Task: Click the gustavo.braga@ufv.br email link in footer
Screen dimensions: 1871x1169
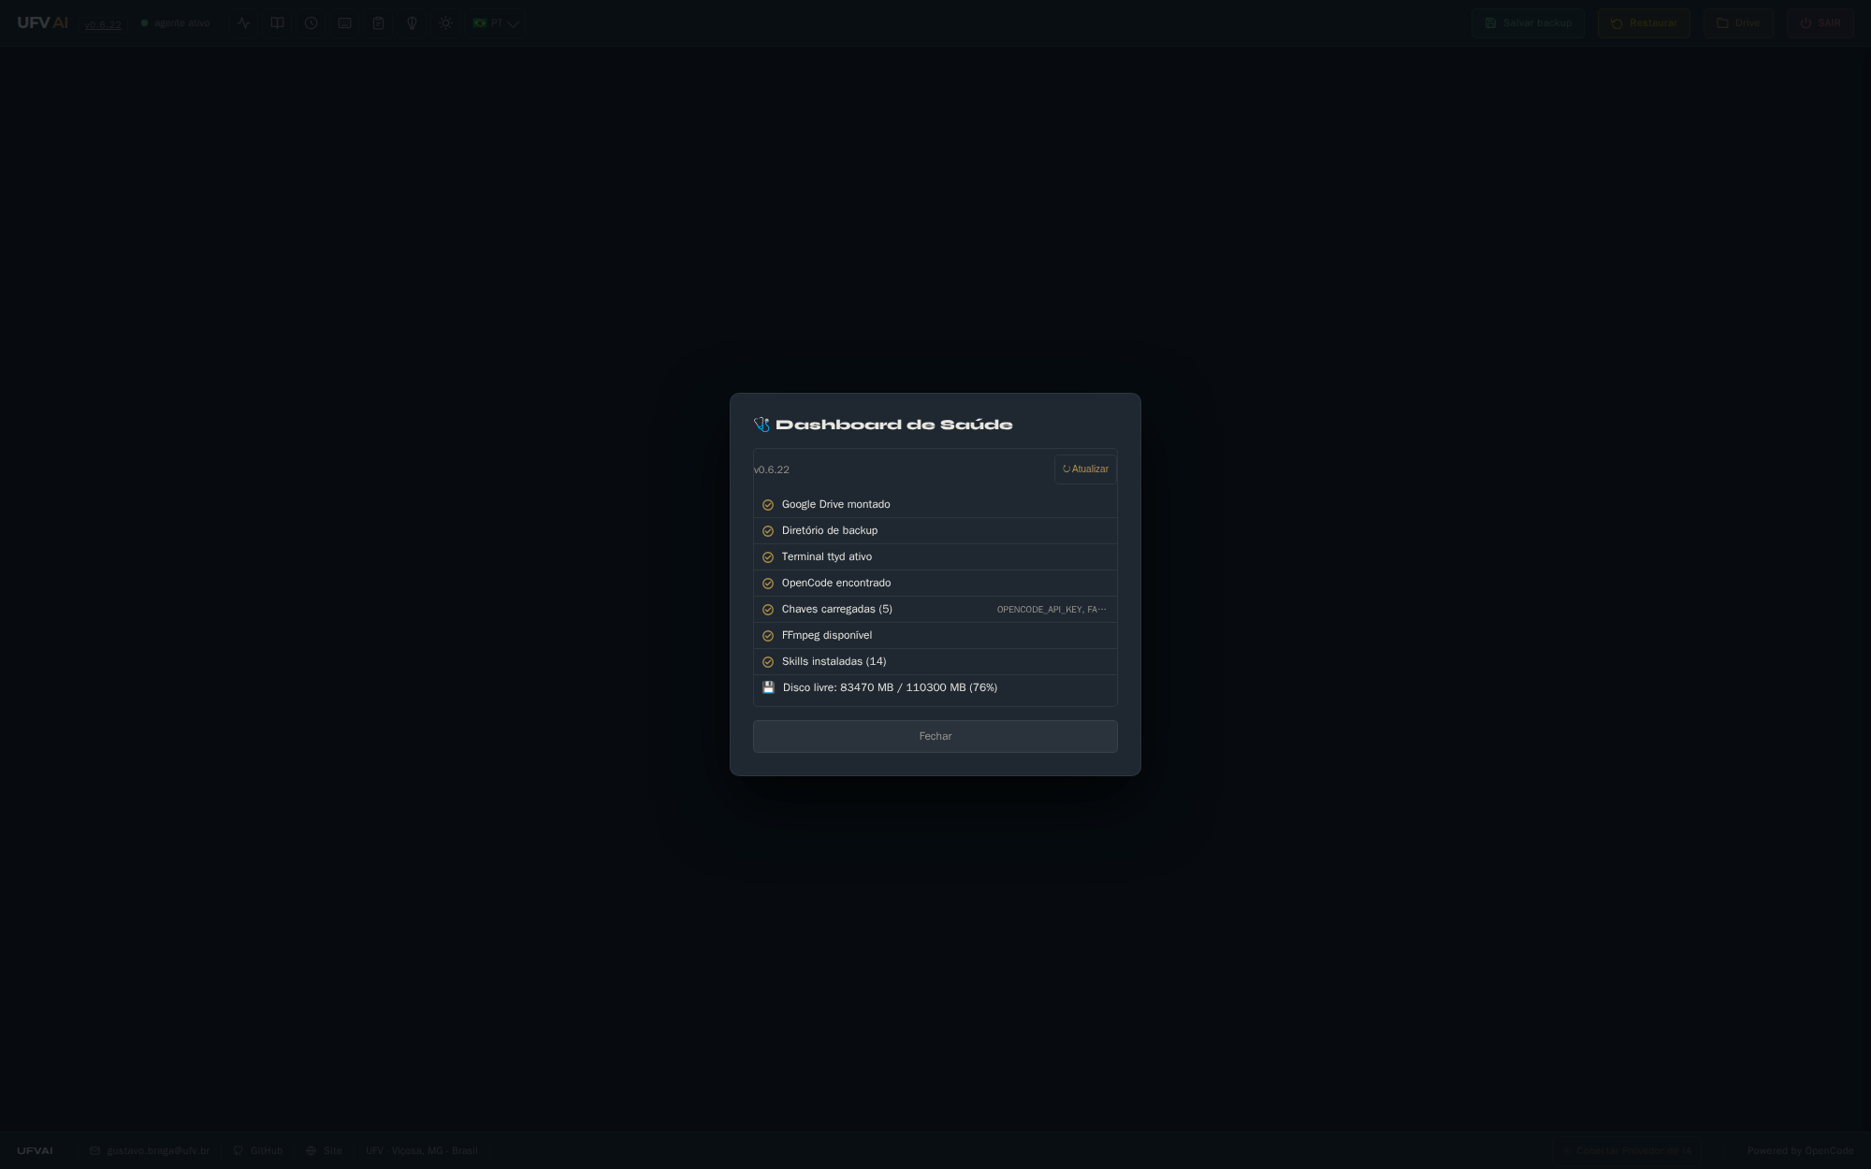Action: click(x=150, y=1151)
